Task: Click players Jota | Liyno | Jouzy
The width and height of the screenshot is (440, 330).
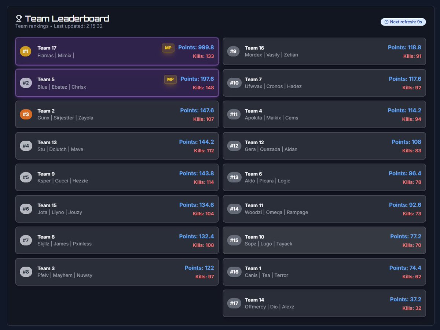Action: [60, 212]
